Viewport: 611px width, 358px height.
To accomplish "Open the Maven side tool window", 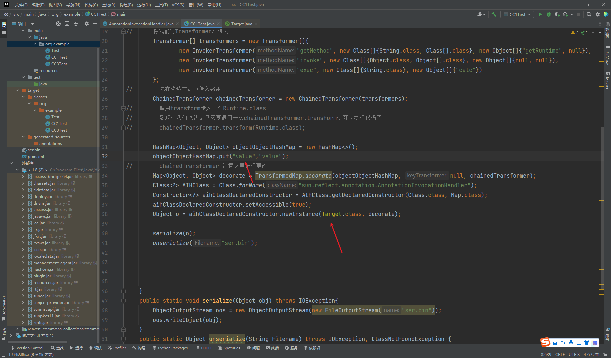I will click(607, 80).
